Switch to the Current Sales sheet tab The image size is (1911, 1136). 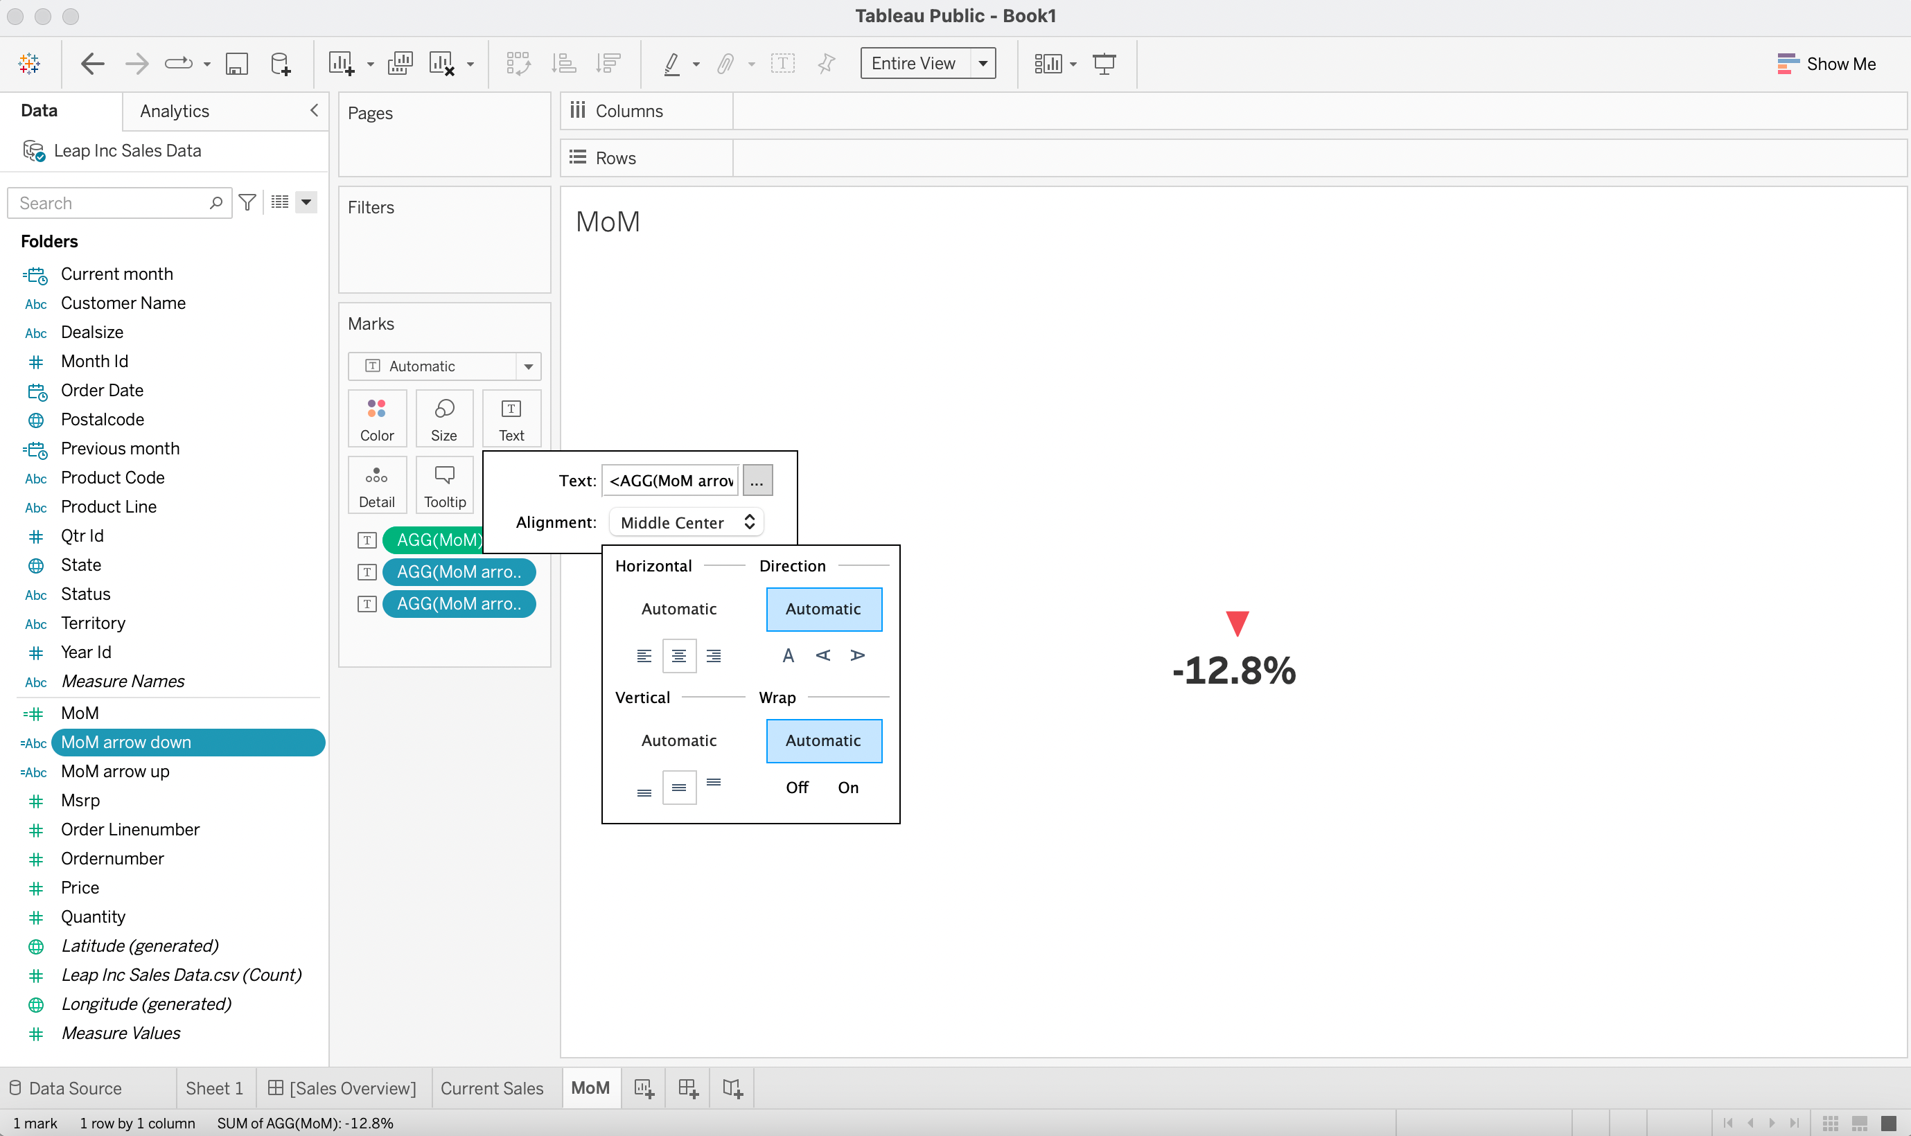tap(491, 1088)
